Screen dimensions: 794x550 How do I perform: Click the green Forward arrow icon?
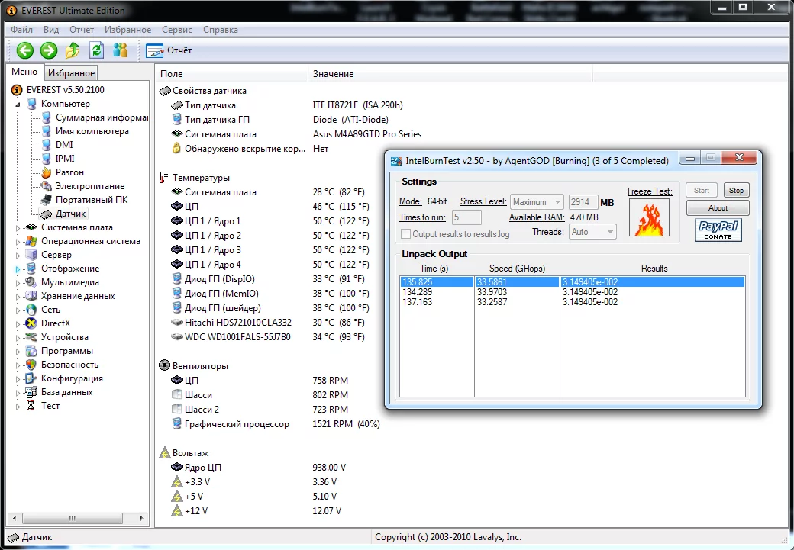pos(49,50)
